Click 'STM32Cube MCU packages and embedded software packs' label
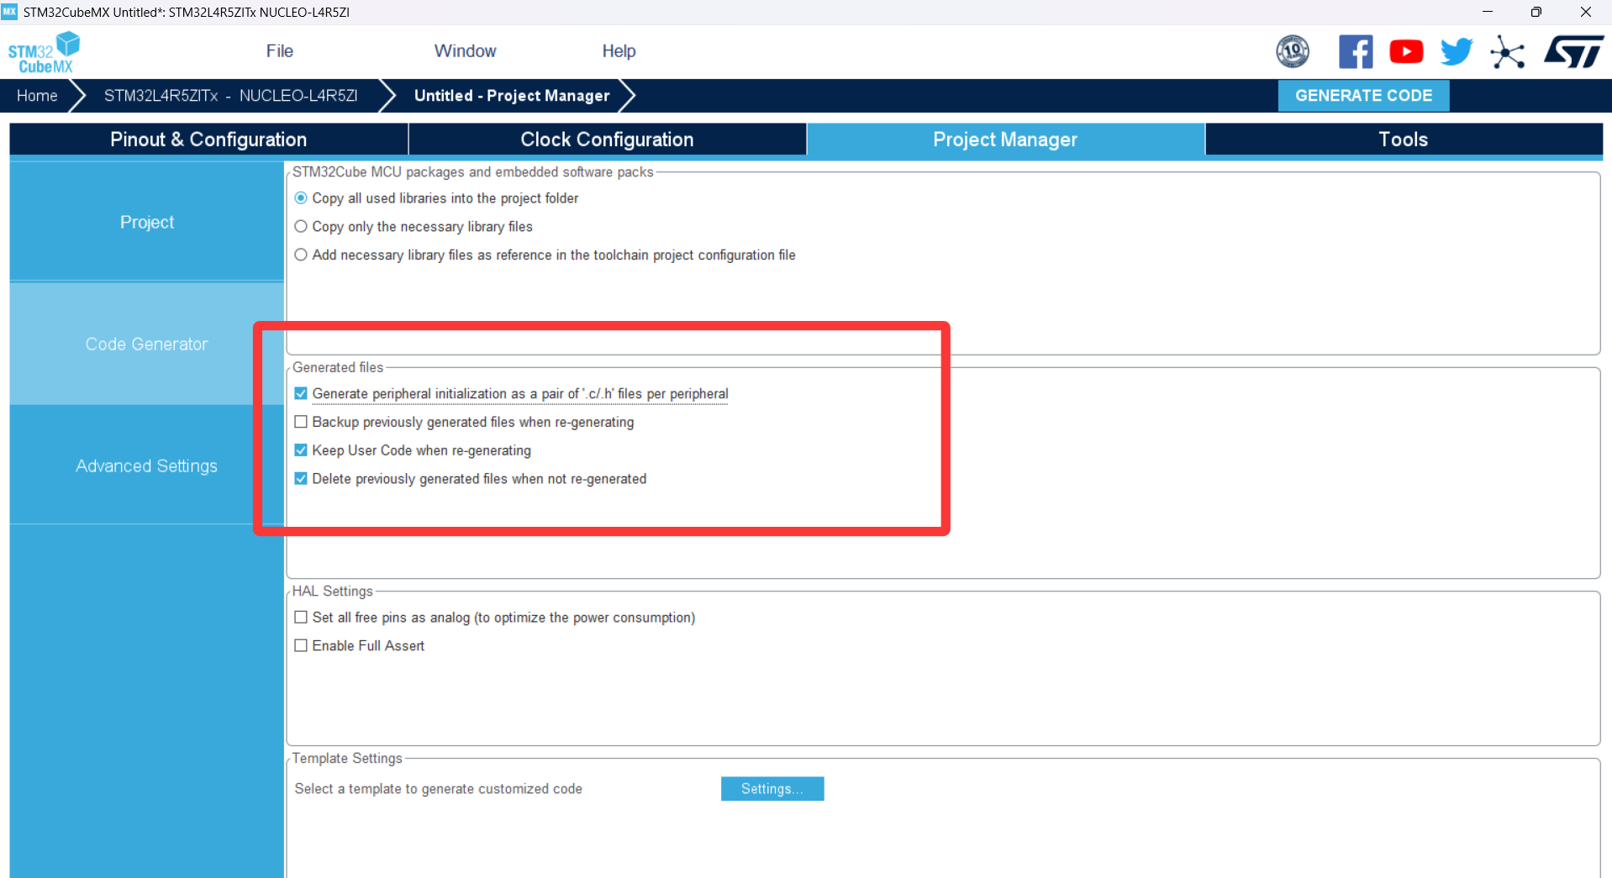Image resolution: width=1612 pixels, height=878 pixels. pyautogui.click(x=472, y=172)
